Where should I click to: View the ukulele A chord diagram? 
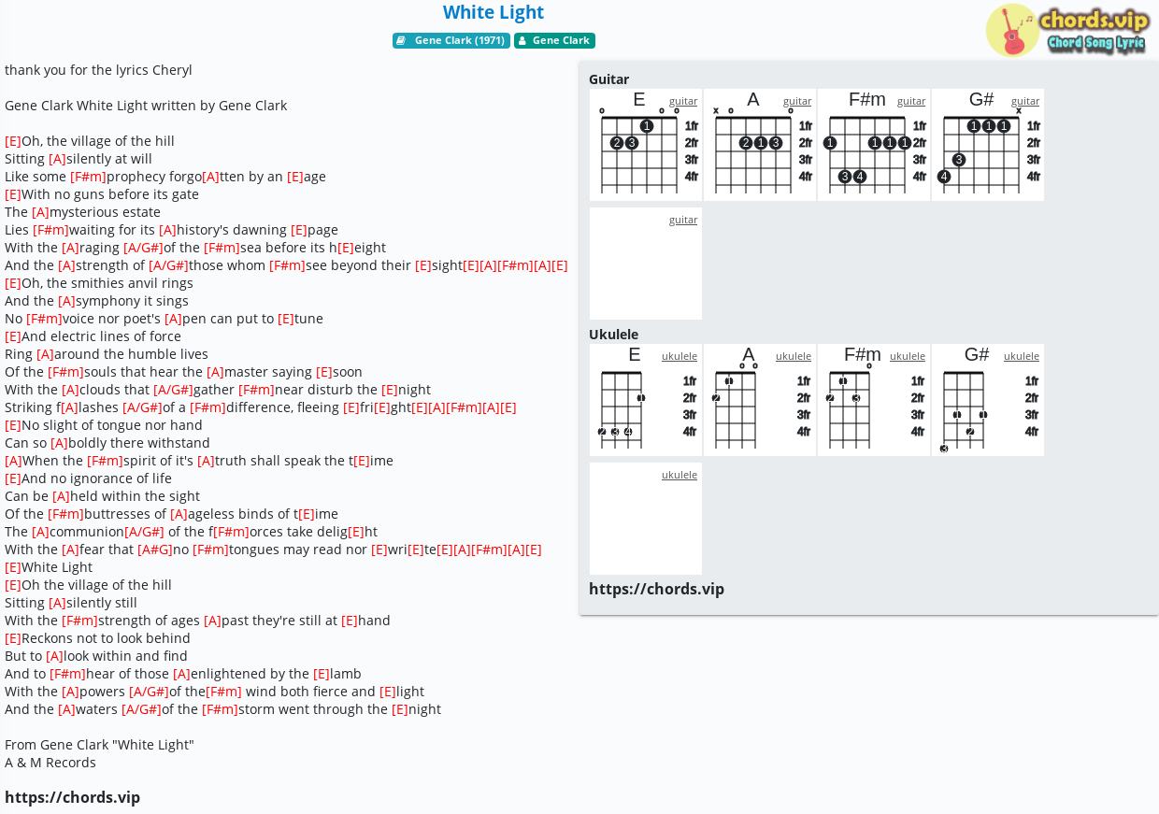pyautogui.click(x=760, y=400)
